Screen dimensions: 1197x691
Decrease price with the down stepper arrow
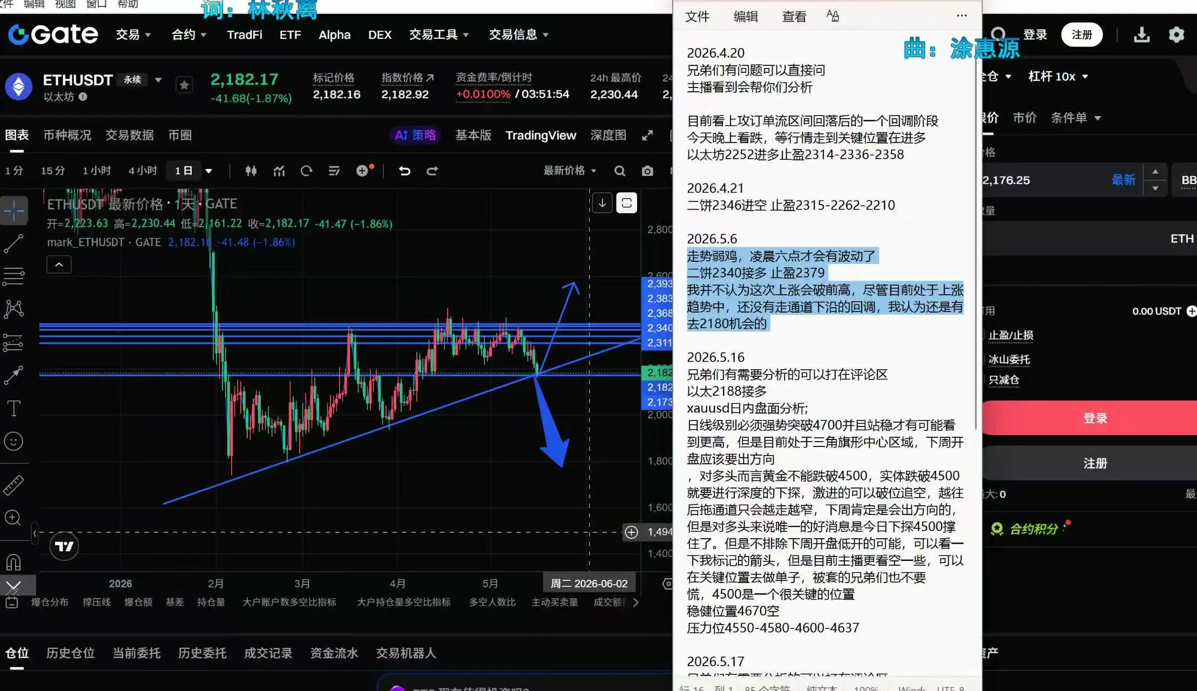1155,188
